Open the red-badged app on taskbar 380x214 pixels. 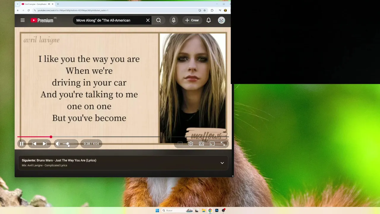[224, 210]
